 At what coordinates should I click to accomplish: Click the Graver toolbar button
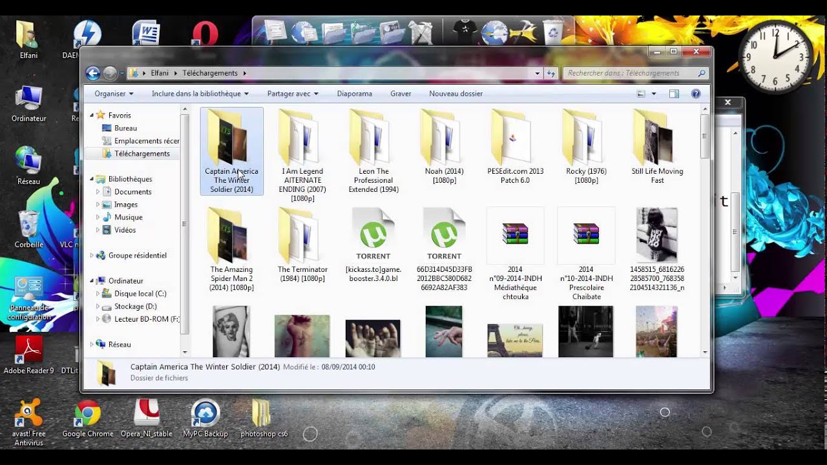[x=401, y=94]
